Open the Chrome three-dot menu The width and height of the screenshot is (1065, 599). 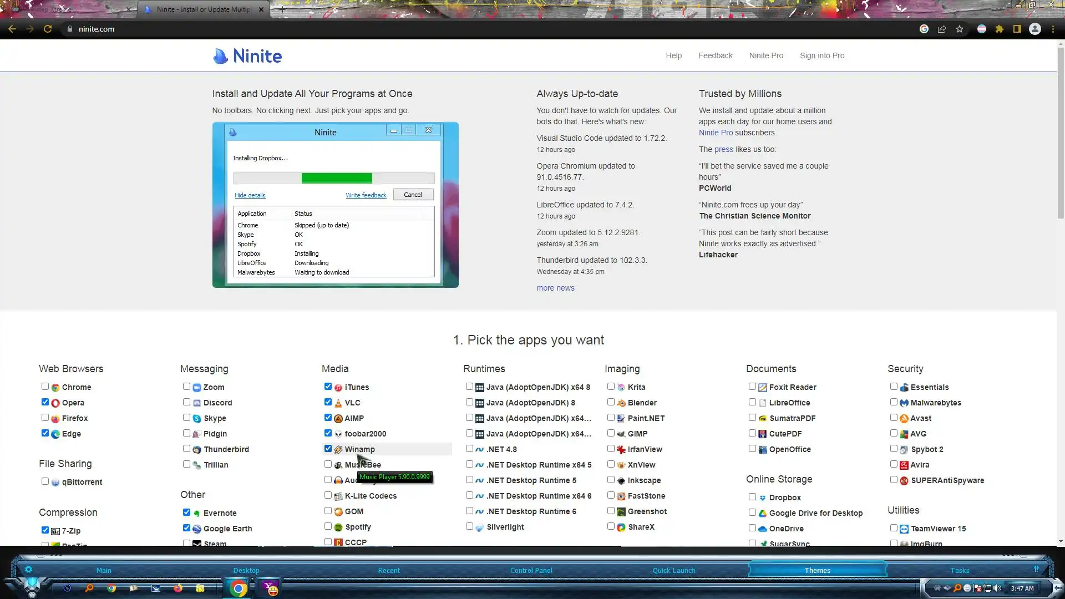tap(1053, 29)
